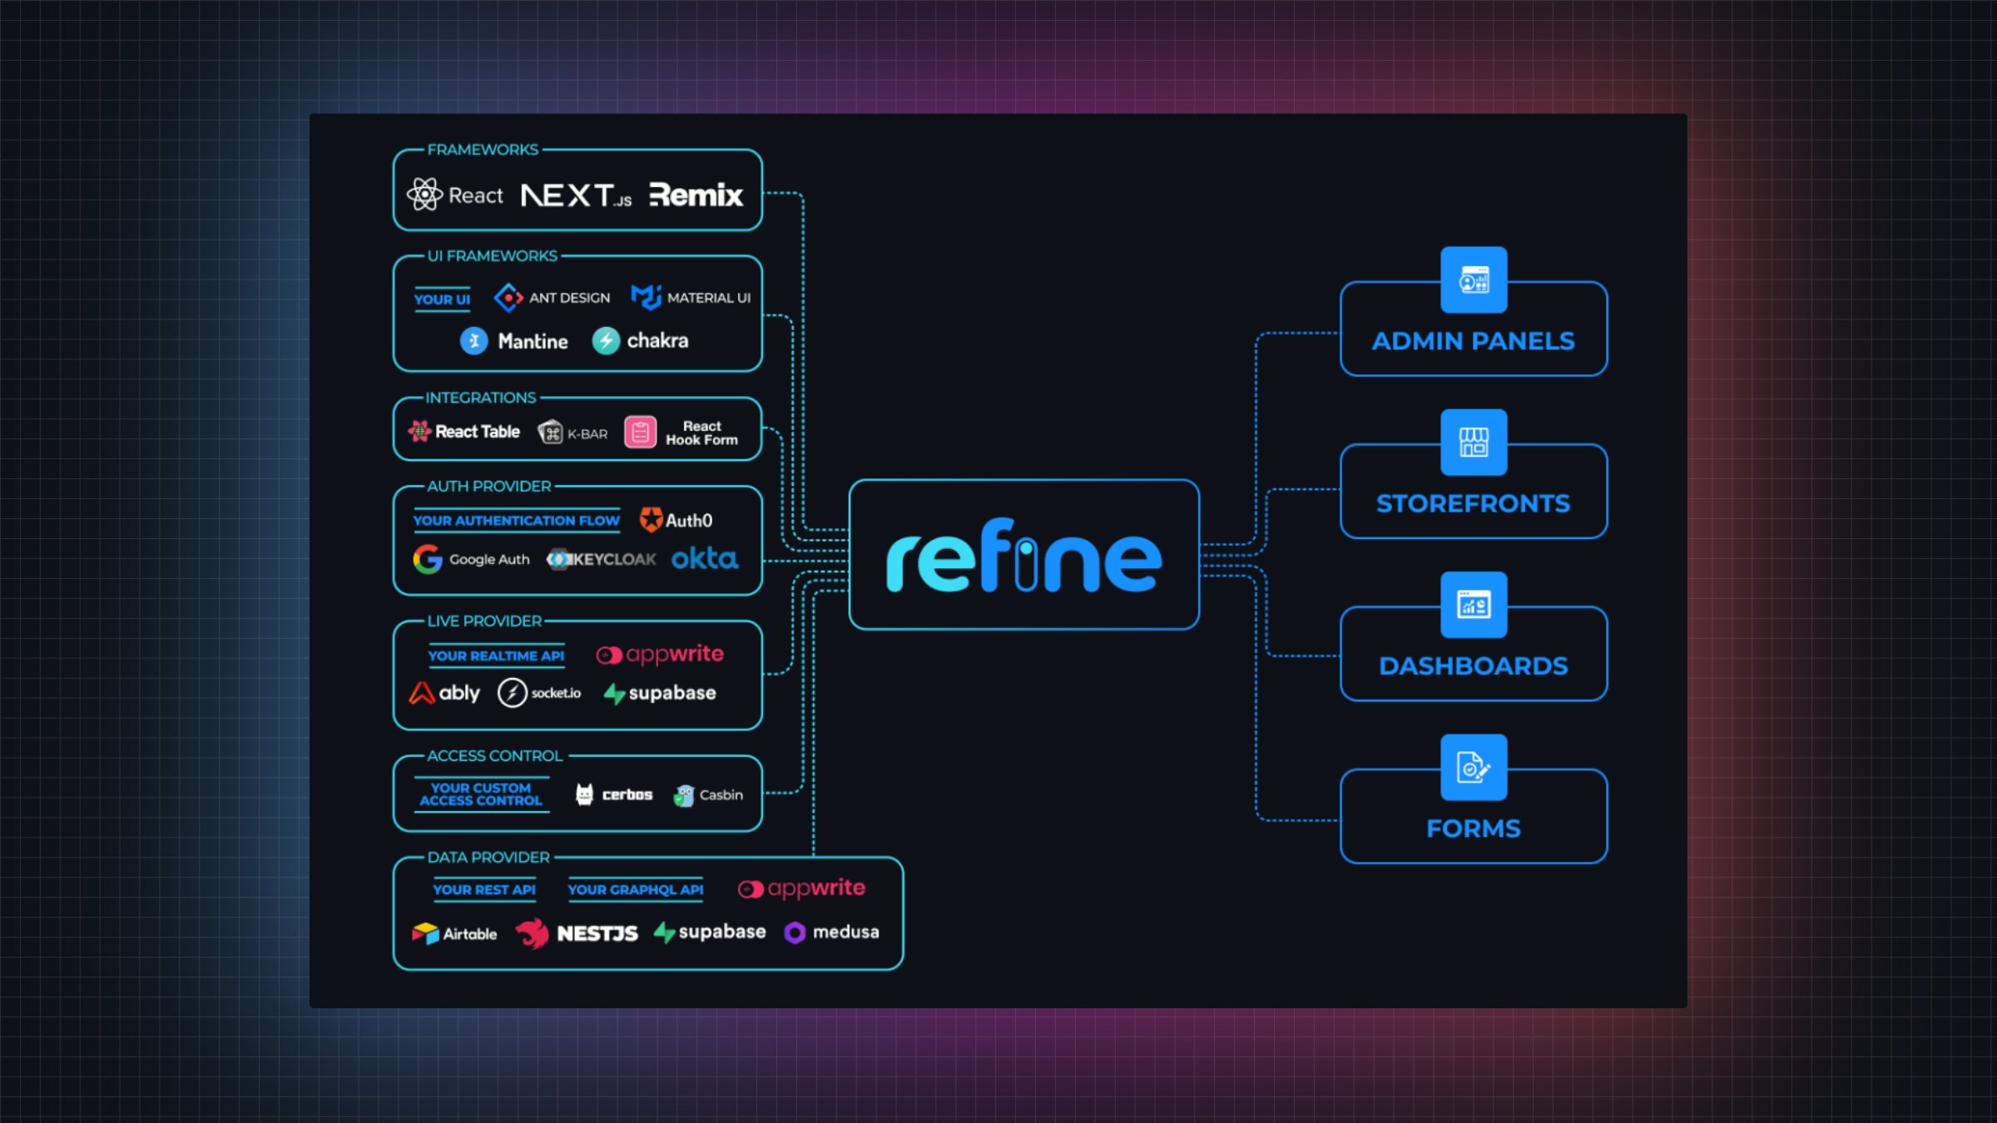Select YOUR AUTHENTICATION FLOW label

tap(516, 521)
